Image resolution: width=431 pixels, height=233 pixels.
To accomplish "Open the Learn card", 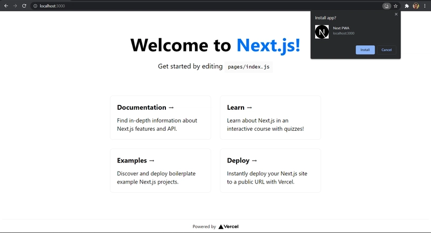I will coord(270,117).
